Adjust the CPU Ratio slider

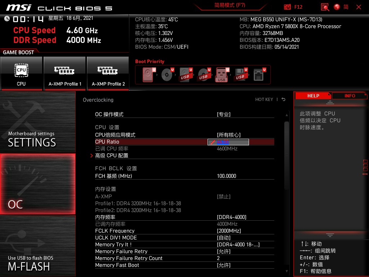228,142
